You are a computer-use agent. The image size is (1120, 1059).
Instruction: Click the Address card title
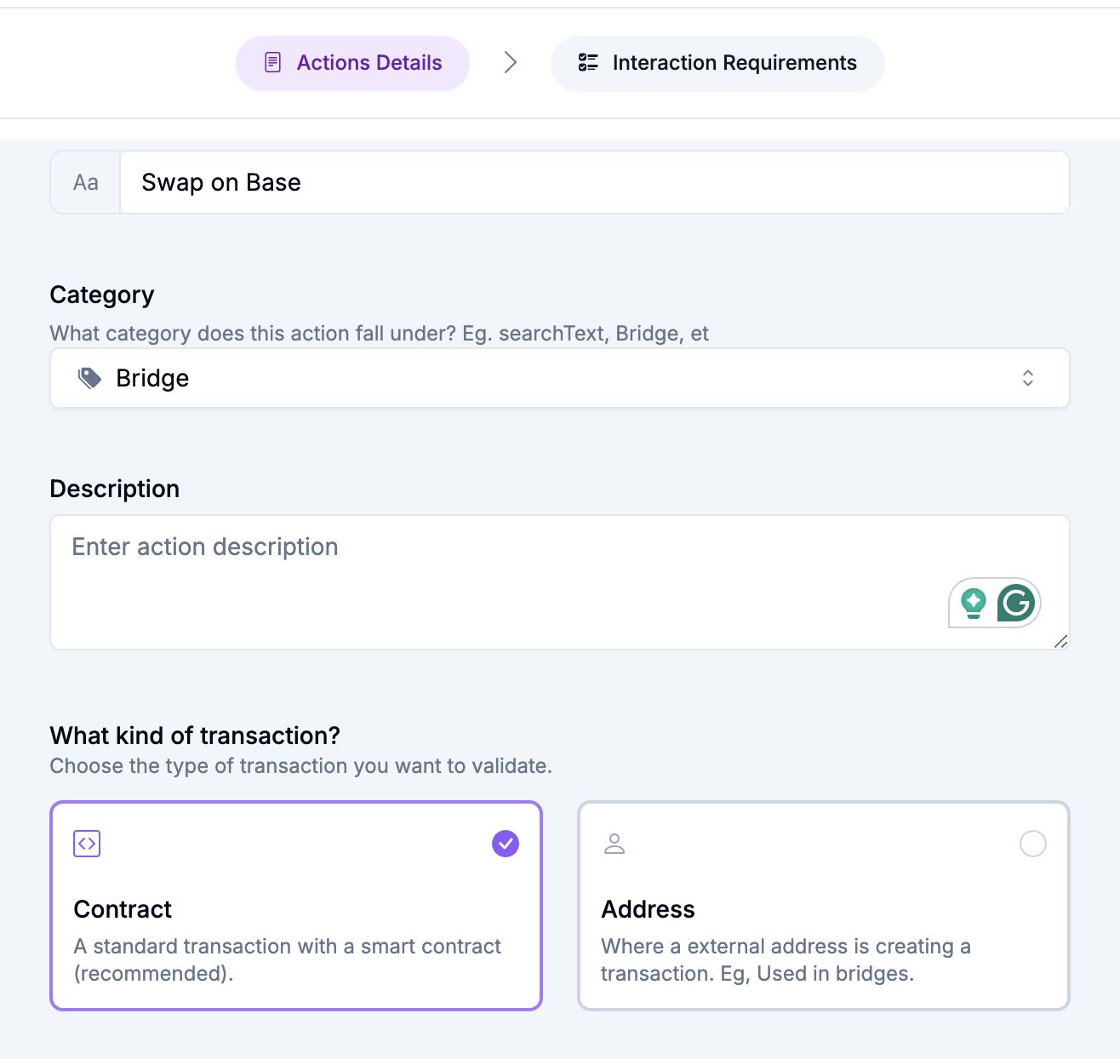[x=648, y=909]
